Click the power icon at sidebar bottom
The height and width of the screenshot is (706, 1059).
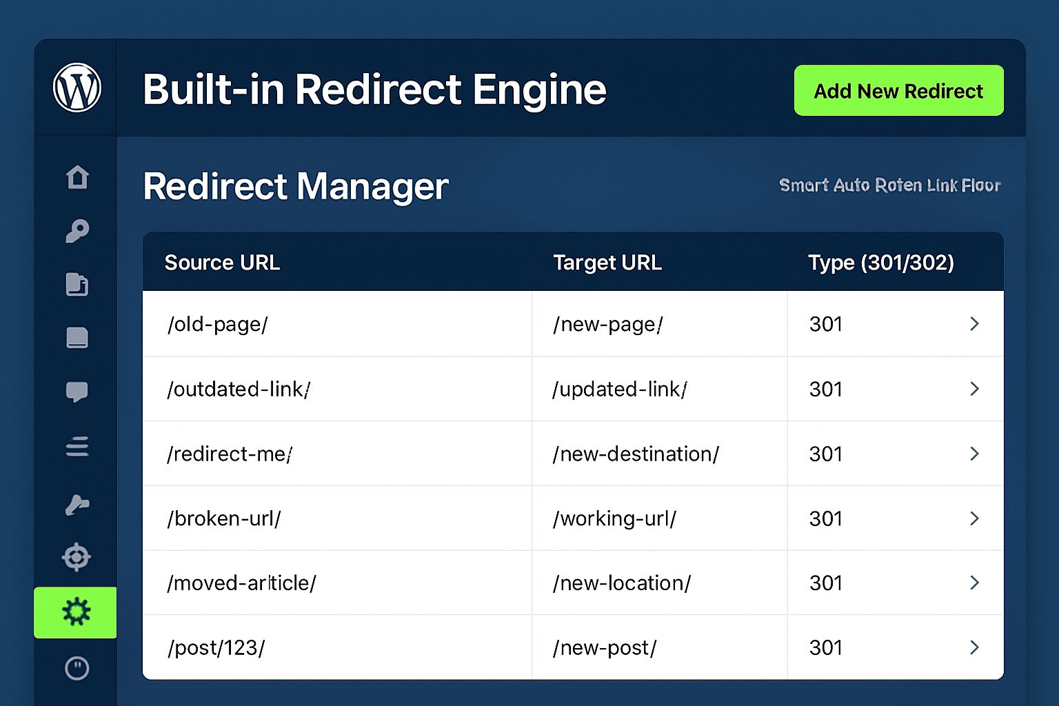pos(77,668)
